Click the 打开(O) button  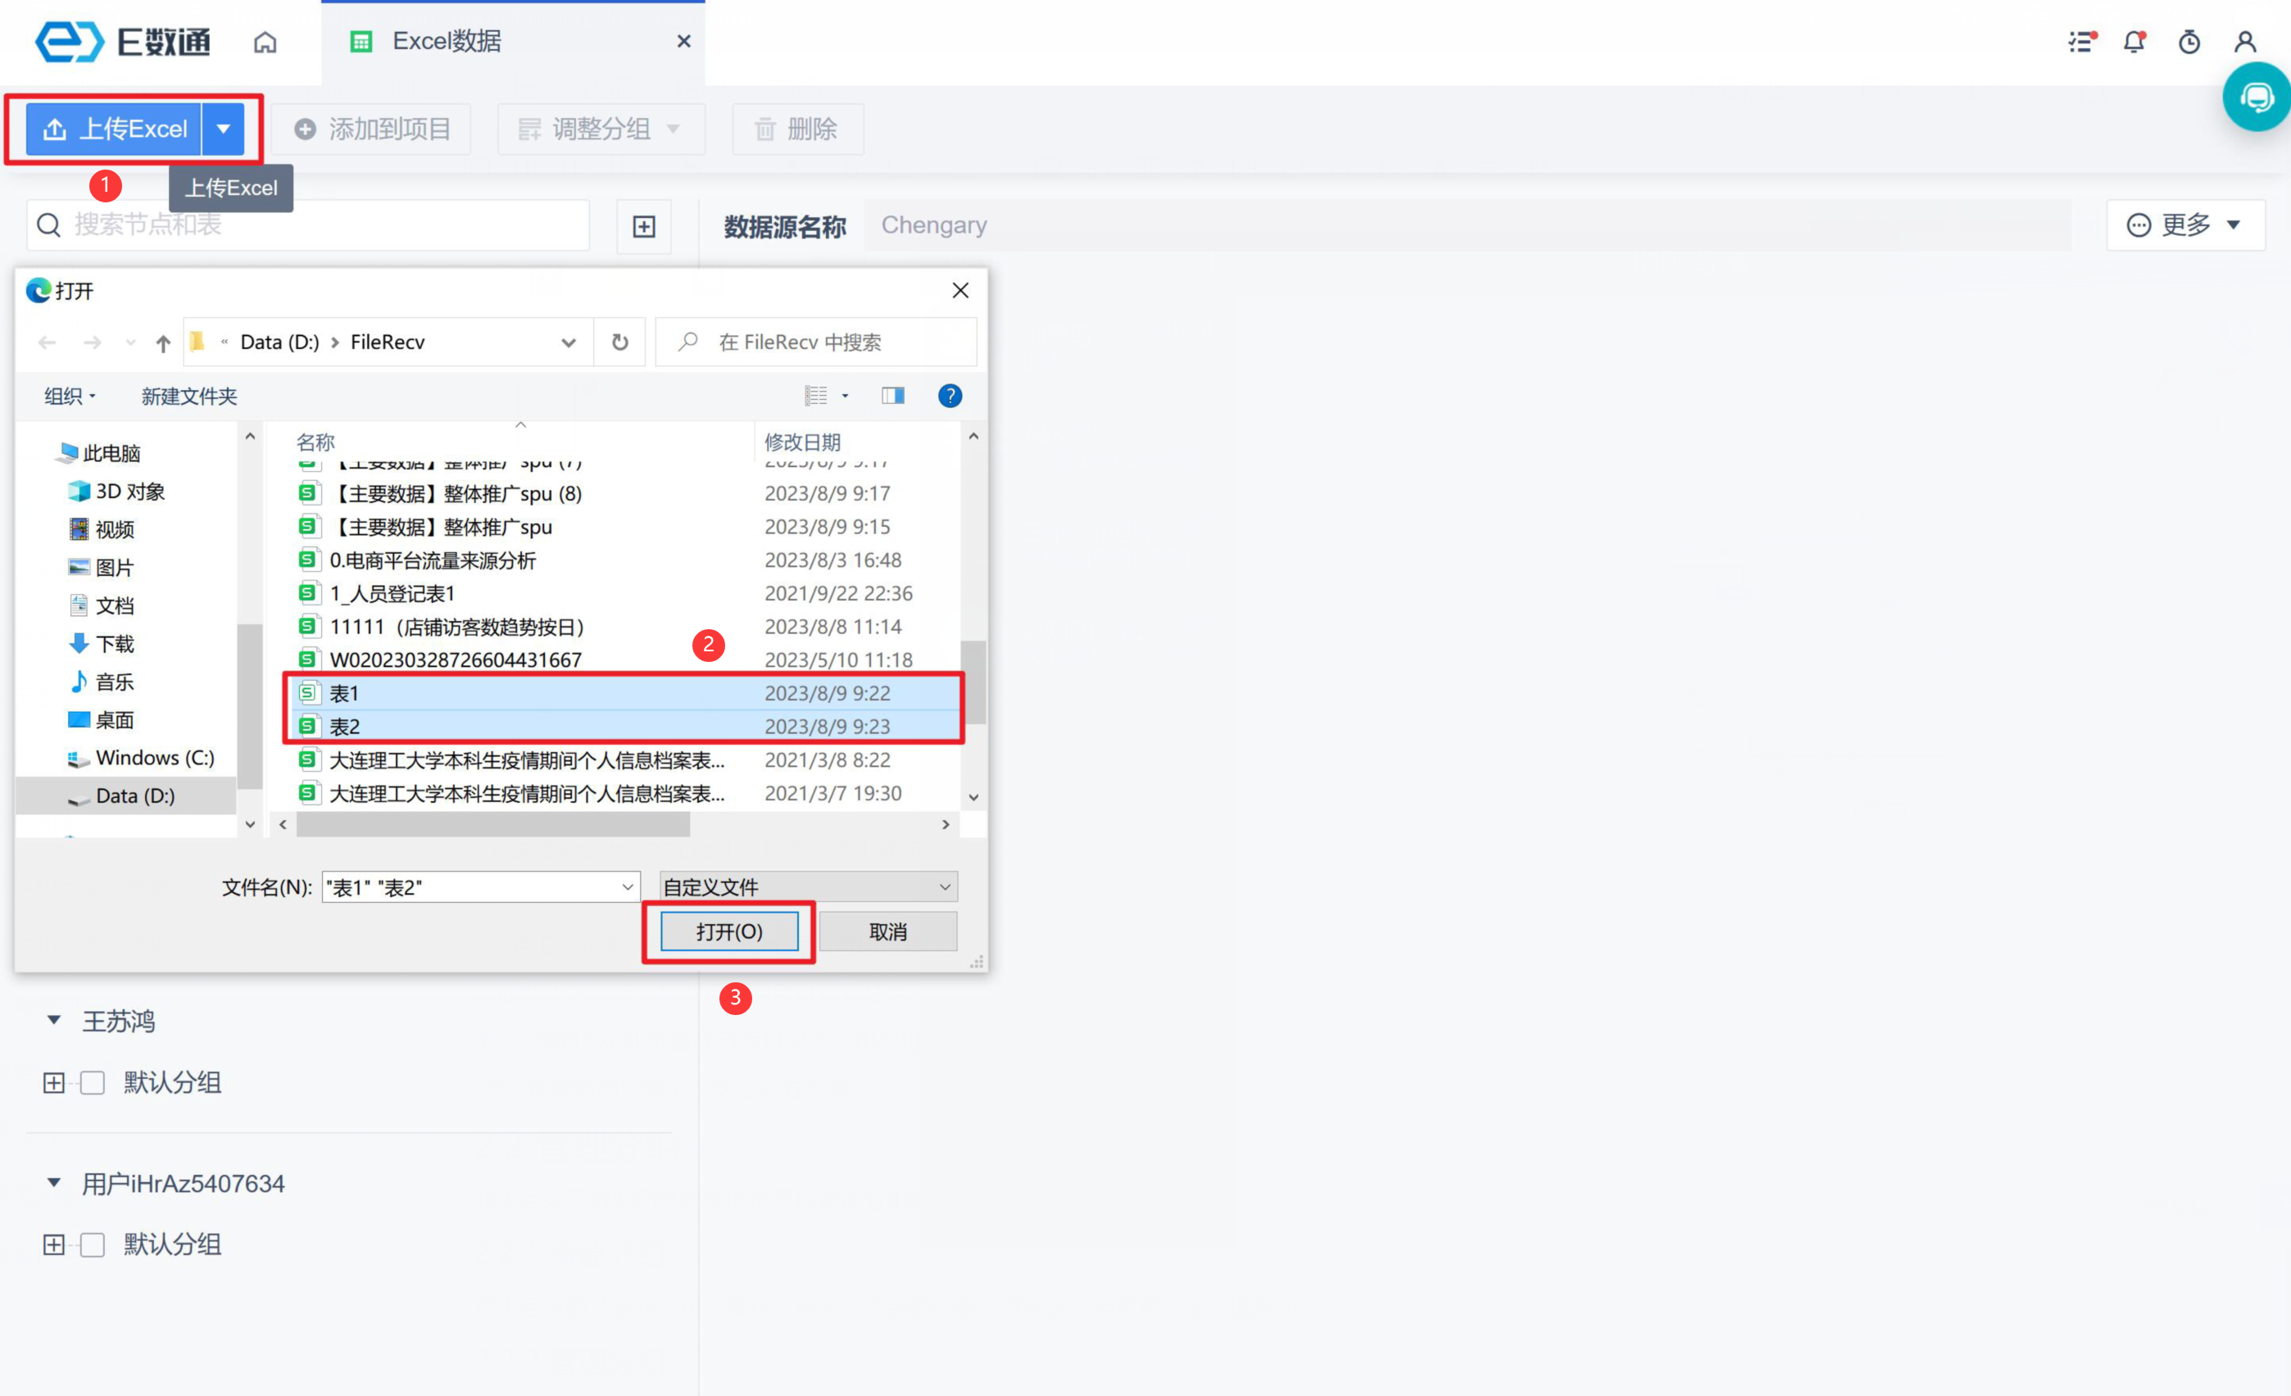[x=729, y=931]
